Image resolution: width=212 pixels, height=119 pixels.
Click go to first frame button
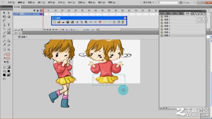44,30
